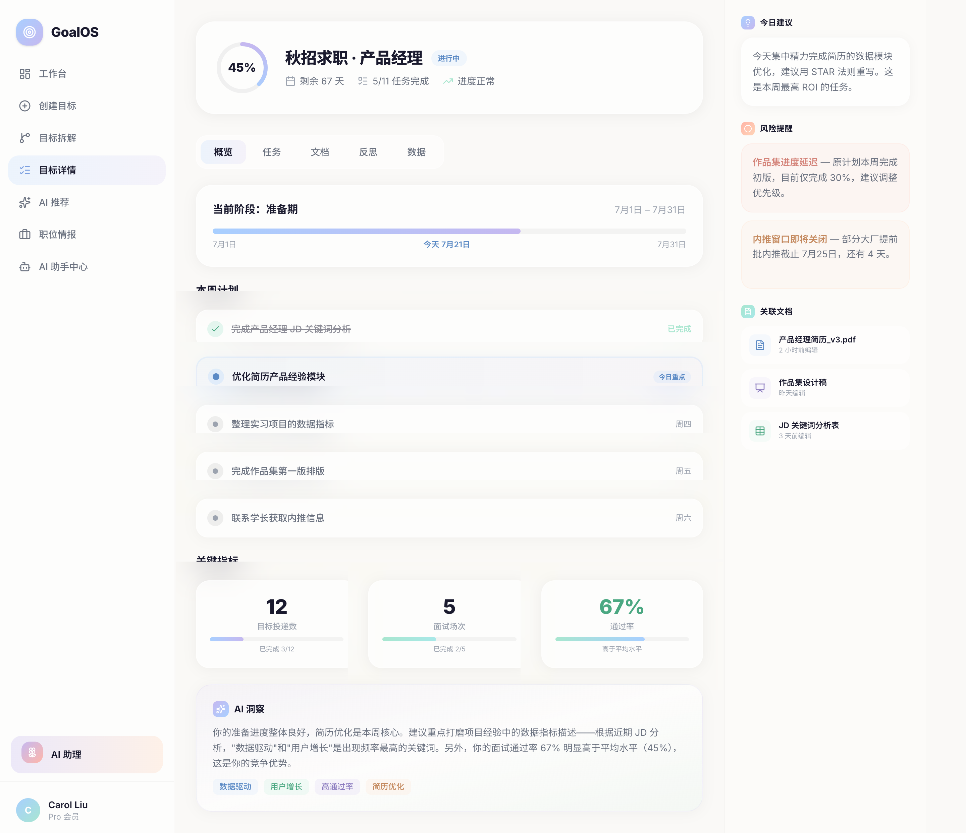Click the table icon of JD 关键词分析表
This screenshot has width=966, height=833.
(x=760, y=430)
